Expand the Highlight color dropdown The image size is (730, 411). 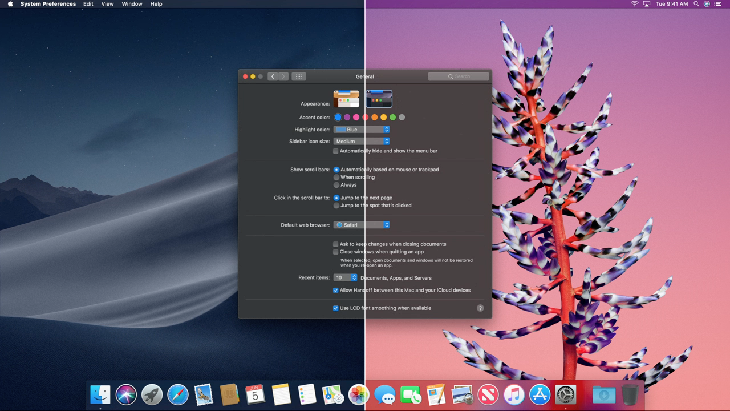pos(362,130)
